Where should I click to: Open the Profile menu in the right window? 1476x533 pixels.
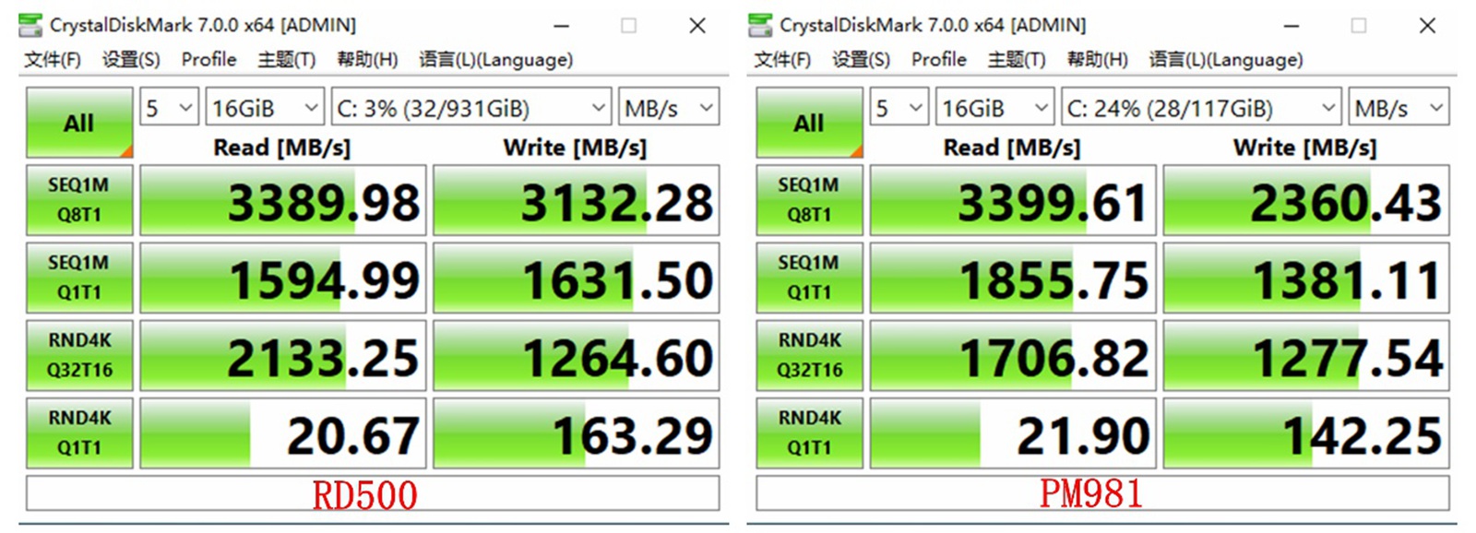click(938, 60)
